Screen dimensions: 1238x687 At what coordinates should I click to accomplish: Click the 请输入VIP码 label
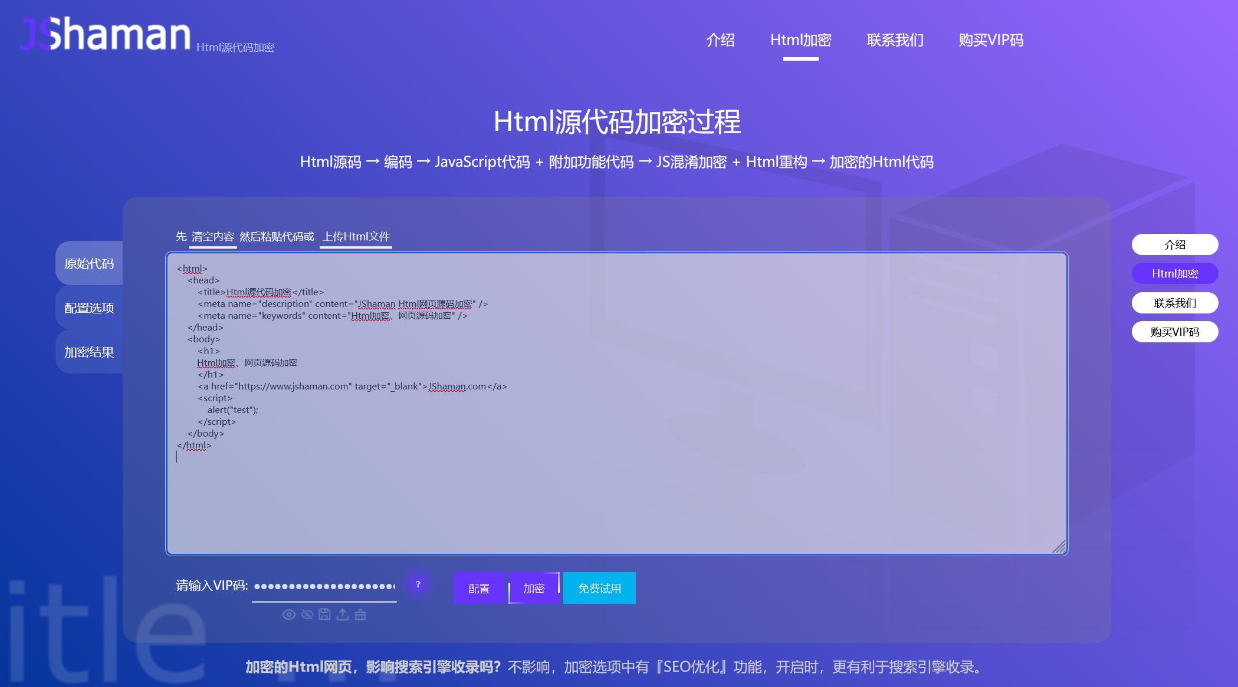(x=212, y=586)
